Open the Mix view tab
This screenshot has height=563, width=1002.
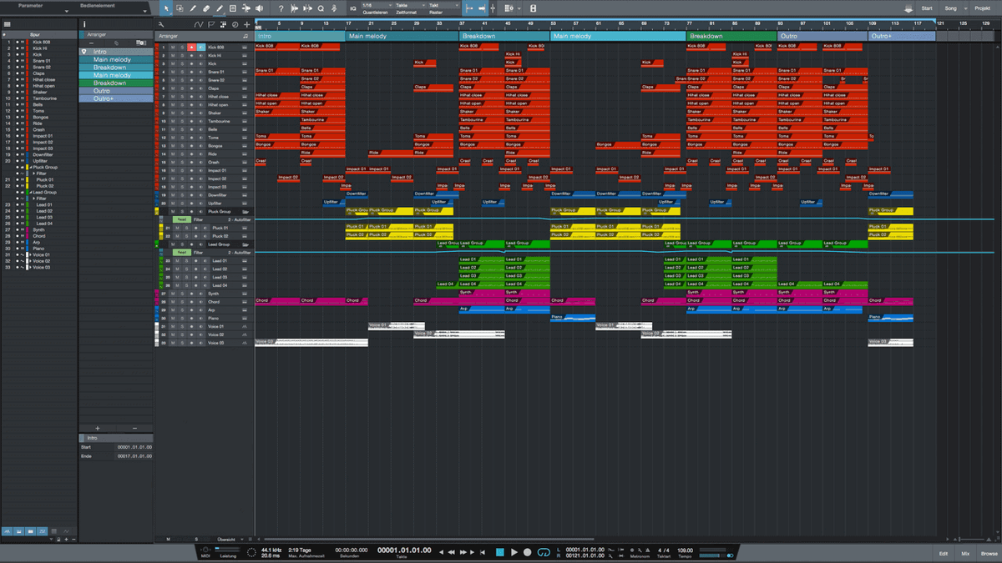[x=965, y=553]
